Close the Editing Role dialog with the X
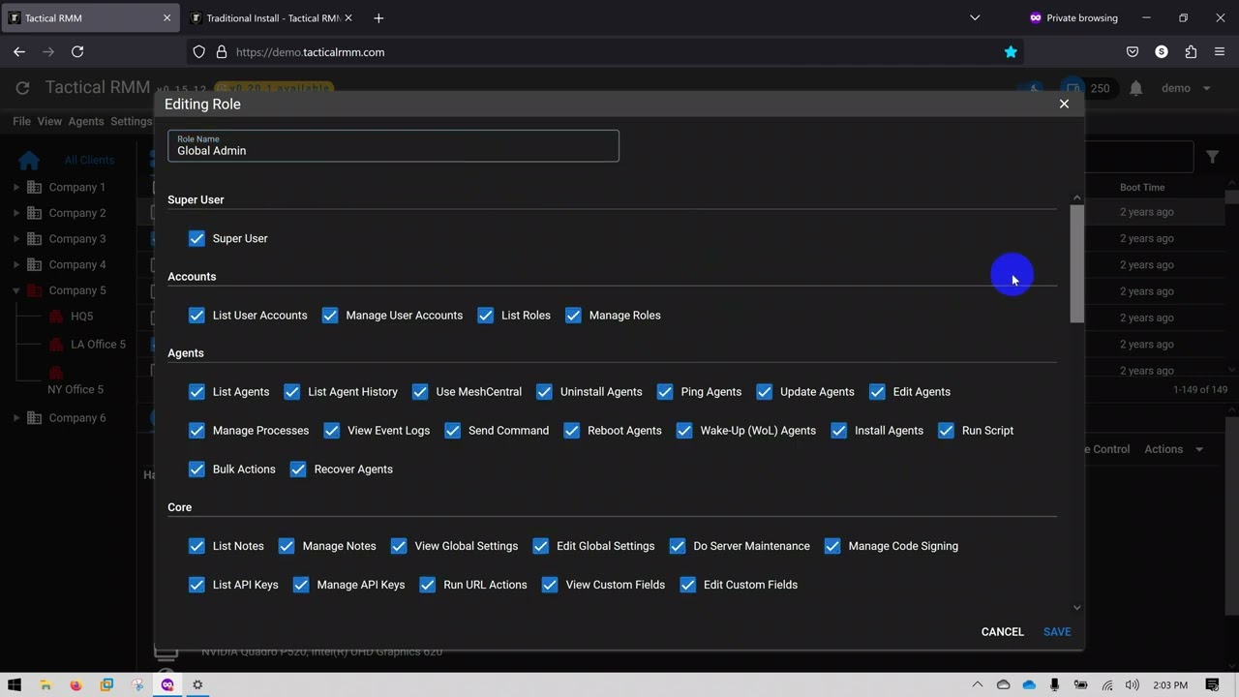 pos(1064,104)
